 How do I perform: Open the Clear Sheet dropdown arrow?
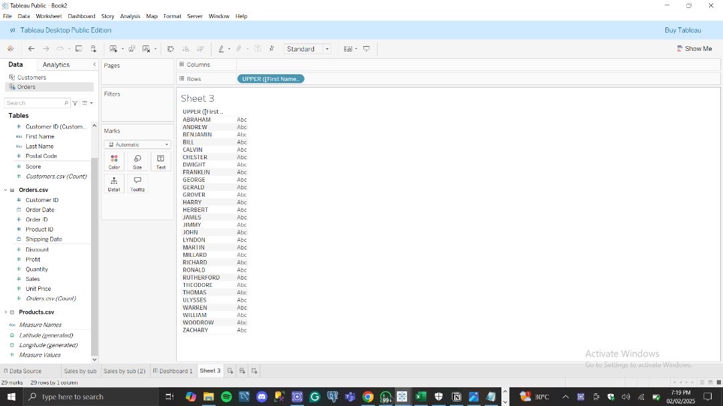click(155, 49)
